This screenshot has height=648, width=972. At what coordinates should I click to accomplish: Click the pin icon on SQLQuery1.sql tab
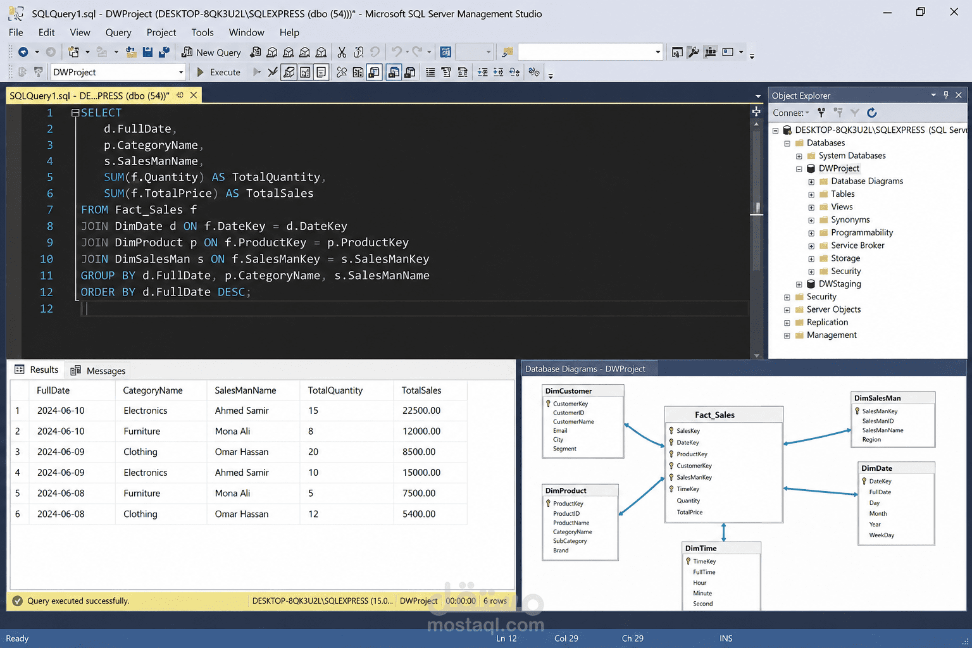click(180, 95)
